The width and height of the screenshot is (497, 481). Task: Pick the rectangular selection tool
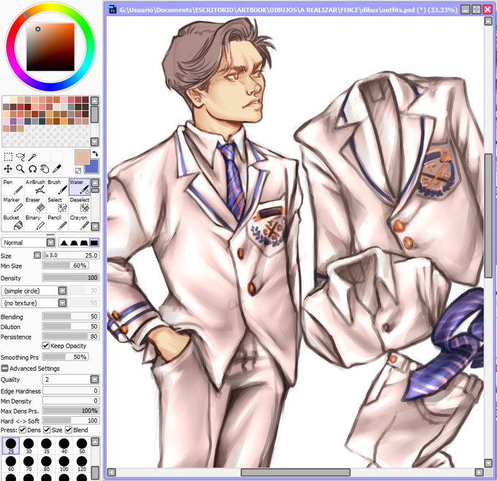coord(8,157)
